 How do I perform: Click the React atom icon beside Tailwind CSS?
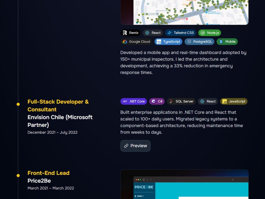147,33
